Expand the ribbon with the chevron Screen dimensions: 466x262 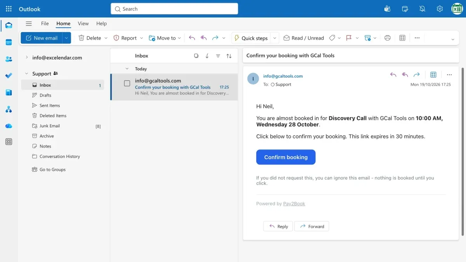[x=452, y=39]
